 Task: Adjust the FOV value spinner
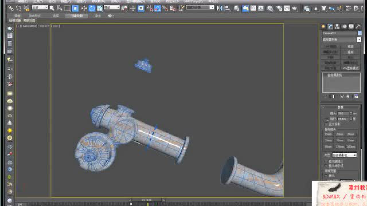(x=351, y=119)
